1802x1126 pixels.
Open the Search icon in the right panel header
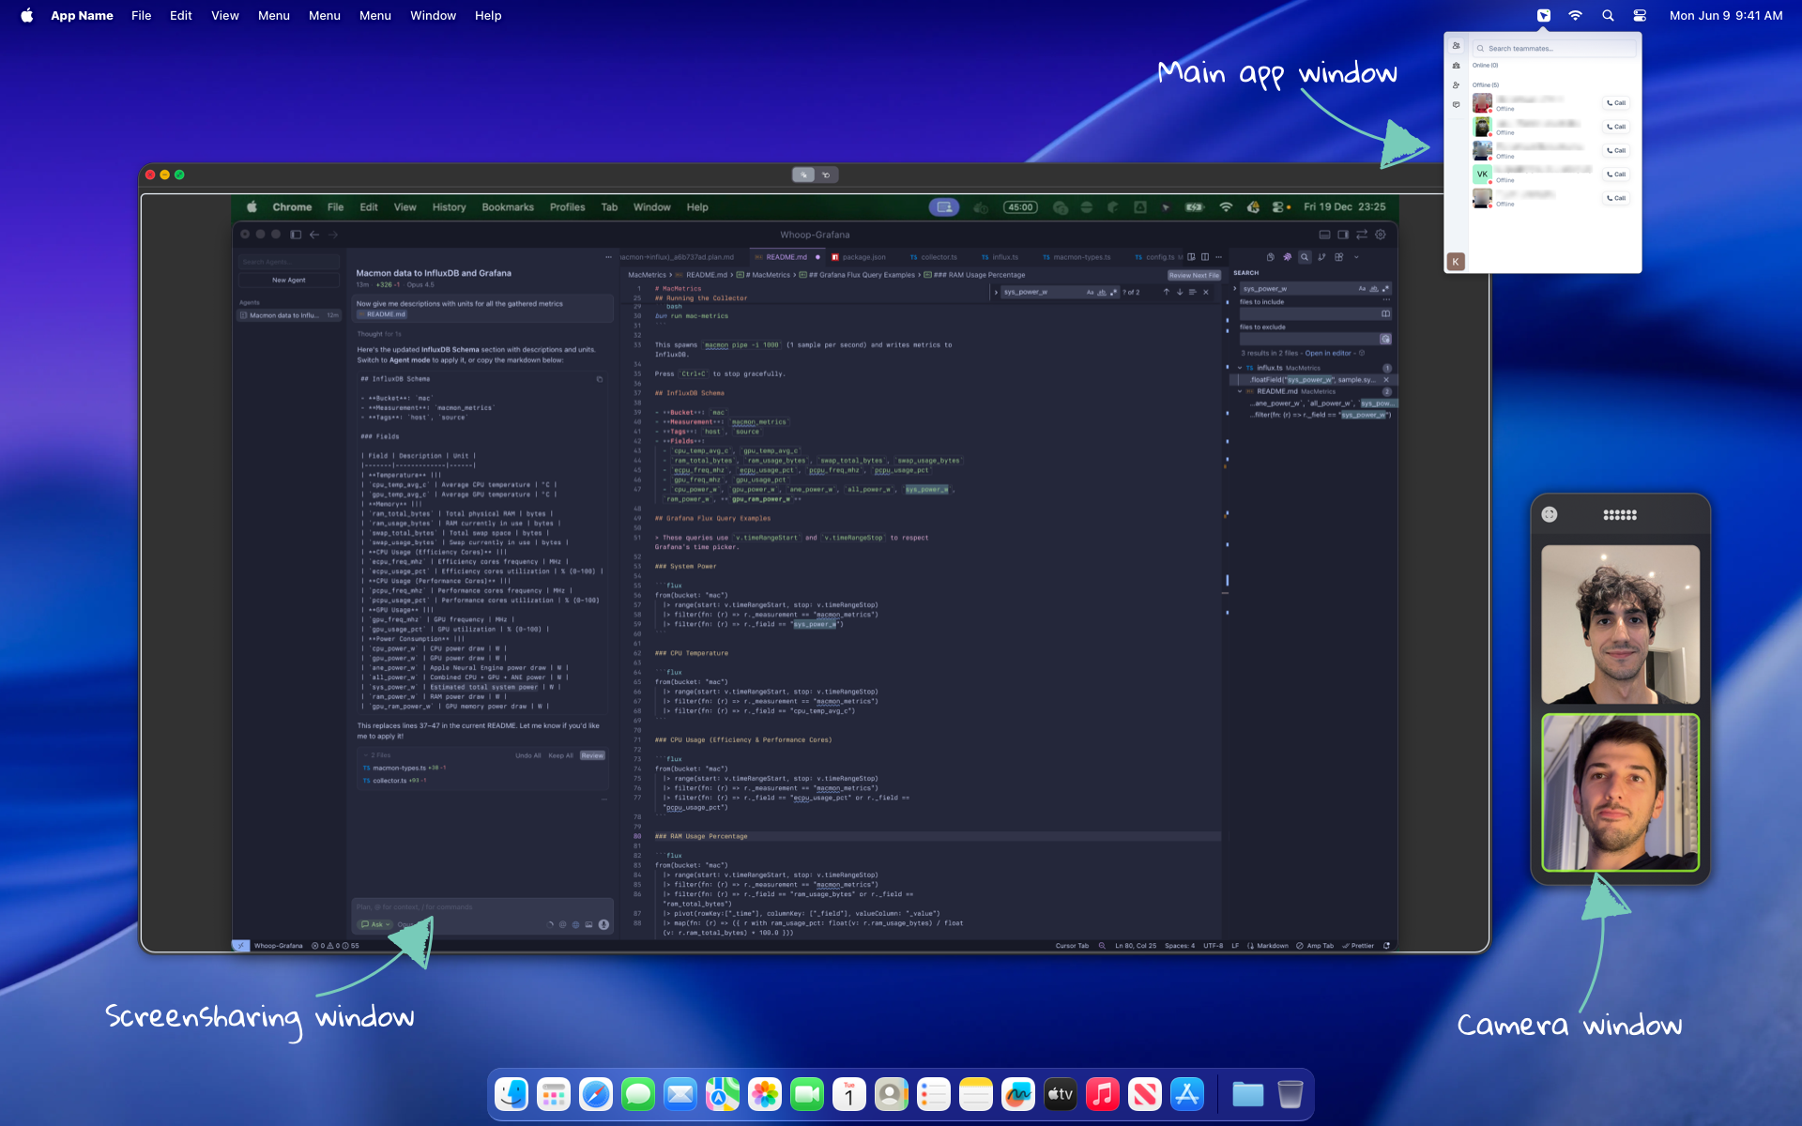(1305, 258)
